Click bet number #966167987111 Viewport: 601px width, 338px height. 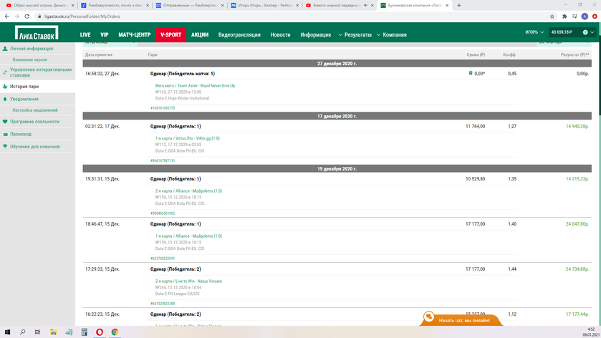coord(163,160)
